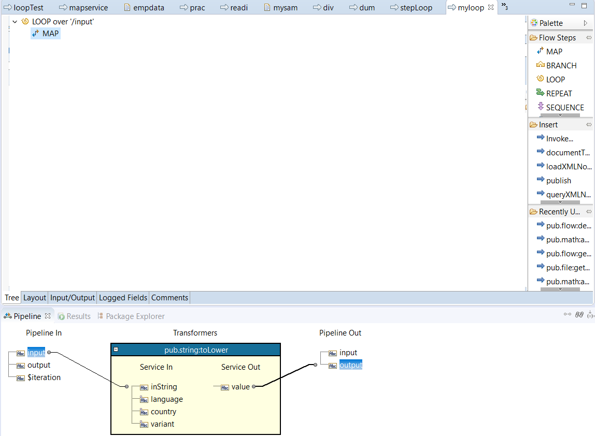
Task: Open the Input/Output view tab
Action: [72, 298]
